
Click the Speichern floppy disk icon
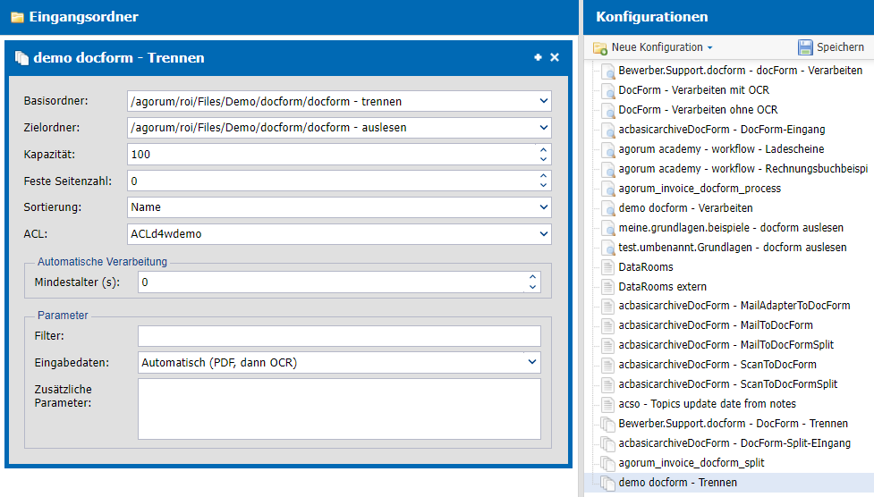click(805, 47)
